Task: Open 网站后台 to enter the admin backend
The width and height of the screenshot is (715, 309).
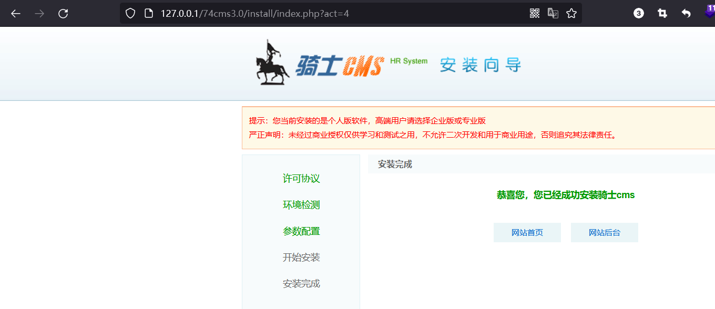Action: tap(604, 232)
